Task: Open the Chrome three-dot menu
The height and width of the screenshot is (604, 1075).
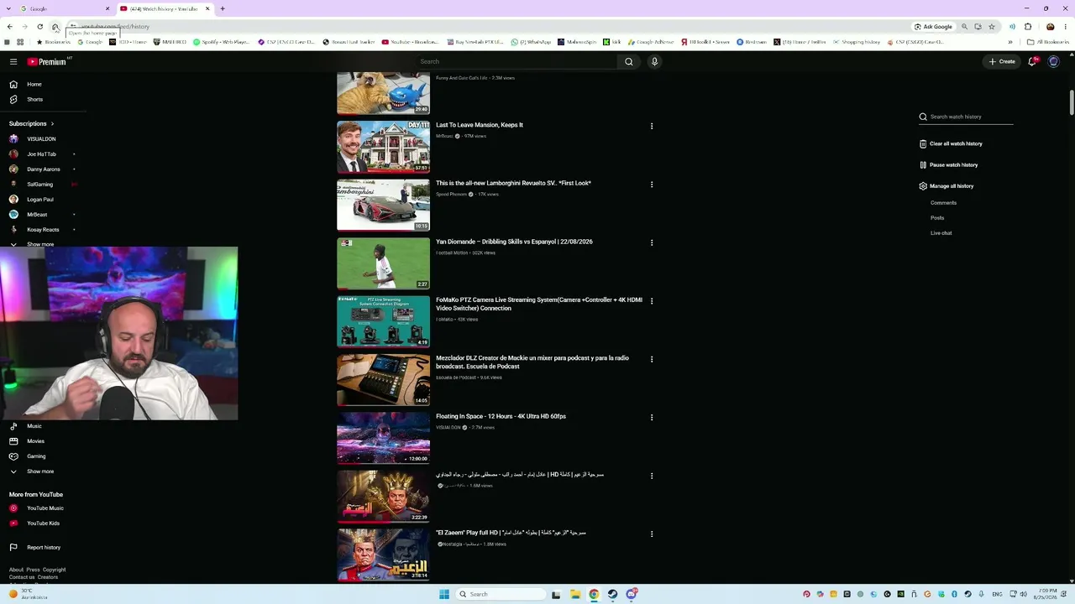Action: [1065, 27]
